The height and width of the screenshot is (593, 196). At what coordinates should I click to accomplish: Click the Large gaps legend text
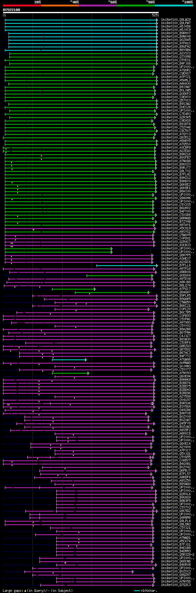[x=38, y=591]
